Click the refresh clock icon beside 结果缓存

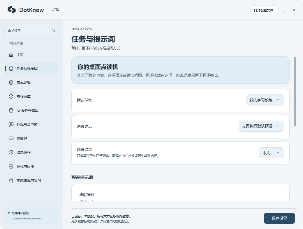tap(11, 152)
